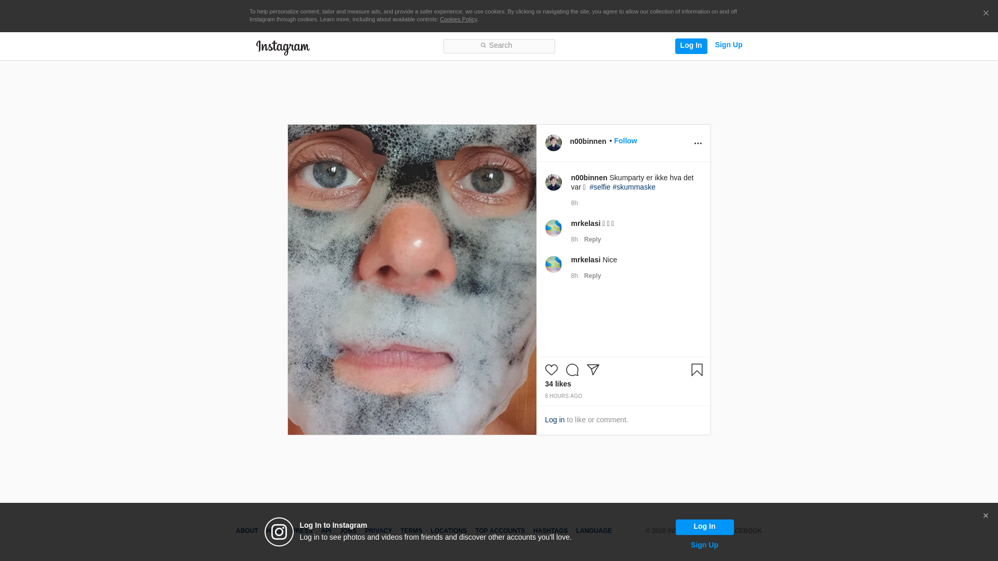Image resolution: width=998 pixels, height=561 pixels.
Task: Save the post with bookmark icon
Action: tap(697, 370)
